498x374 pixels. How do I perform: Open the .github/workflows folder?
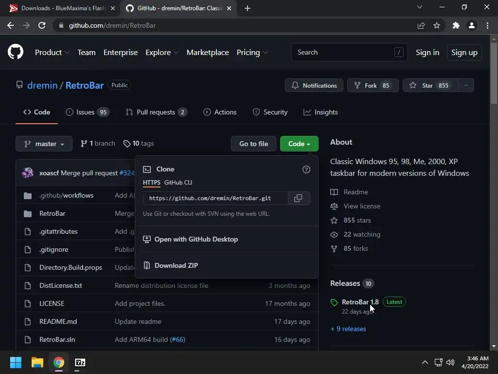point(66,195)
